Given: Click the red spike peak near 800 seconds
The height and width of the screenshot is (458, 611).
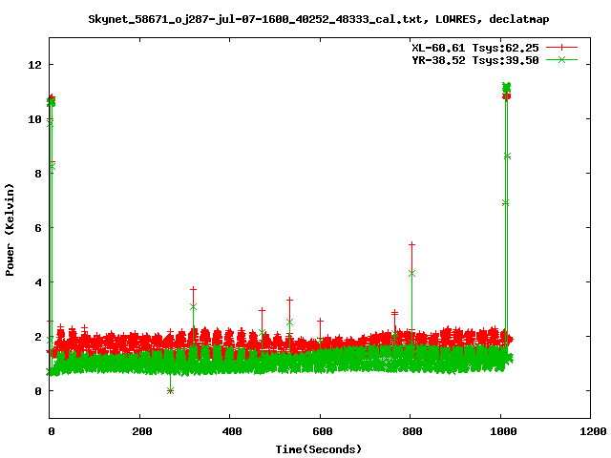Looking at the screenshot, I should [411, 244].
